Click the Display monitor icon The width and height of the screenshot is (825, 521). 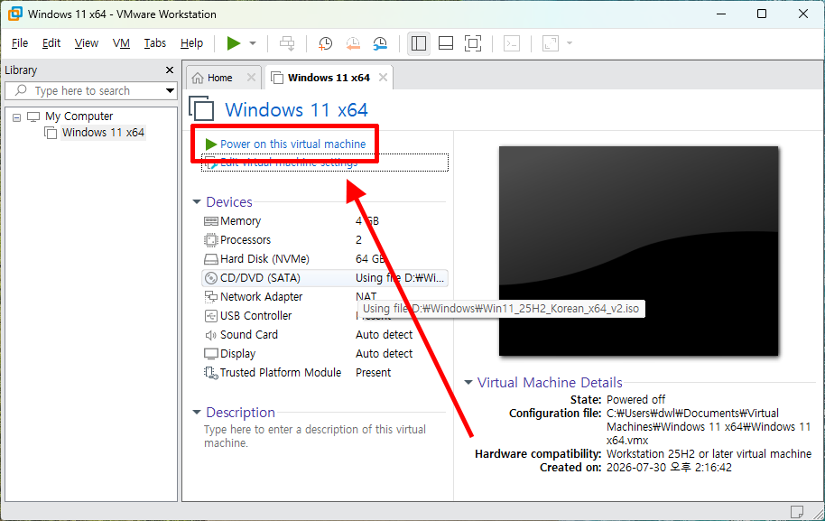click(x=211, y=354)
